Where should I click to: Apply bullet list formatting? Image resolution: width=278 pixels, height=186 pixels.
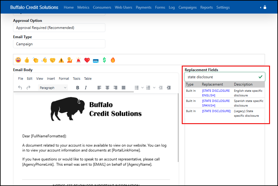[x=137, y=87]
